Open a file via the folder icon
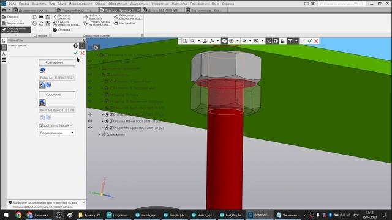Viewport: 392px width, 220px height. [x=41, y=17]
